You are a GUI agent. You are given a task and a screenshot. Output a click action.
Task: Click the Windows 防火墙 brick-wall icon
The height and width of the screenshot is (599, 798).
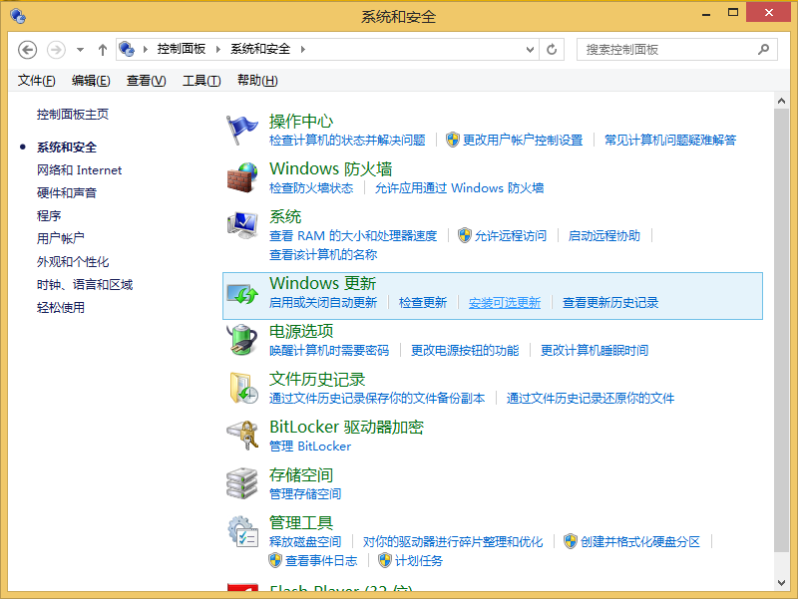coord(243,177)
